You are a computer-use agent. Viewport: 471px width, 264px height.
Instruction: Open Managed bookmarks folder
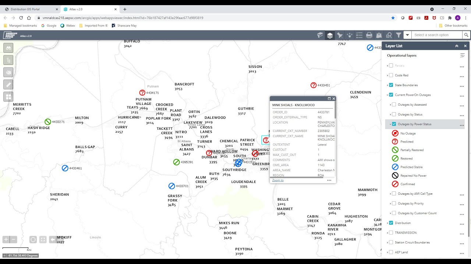tap(20, 26)
